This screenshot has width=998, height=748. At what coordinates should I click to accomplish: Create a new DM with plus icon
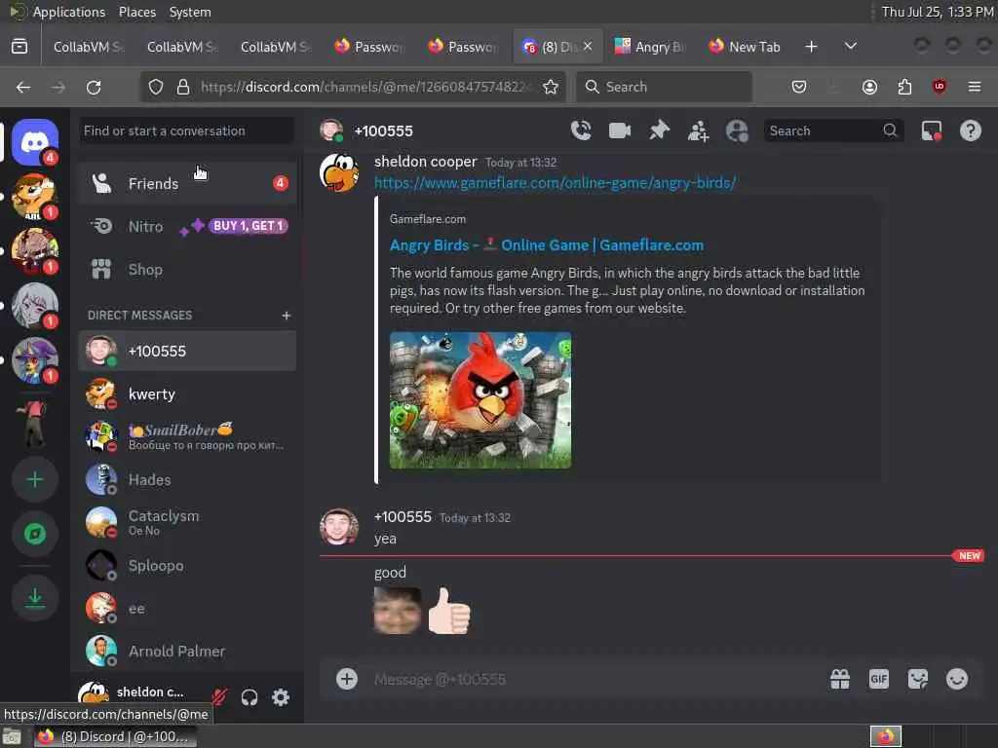287,316
